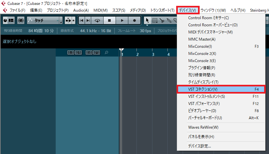This screenshot has width=269, height=154.
Task: Open the 編集(E) menu
Action: 36,10
